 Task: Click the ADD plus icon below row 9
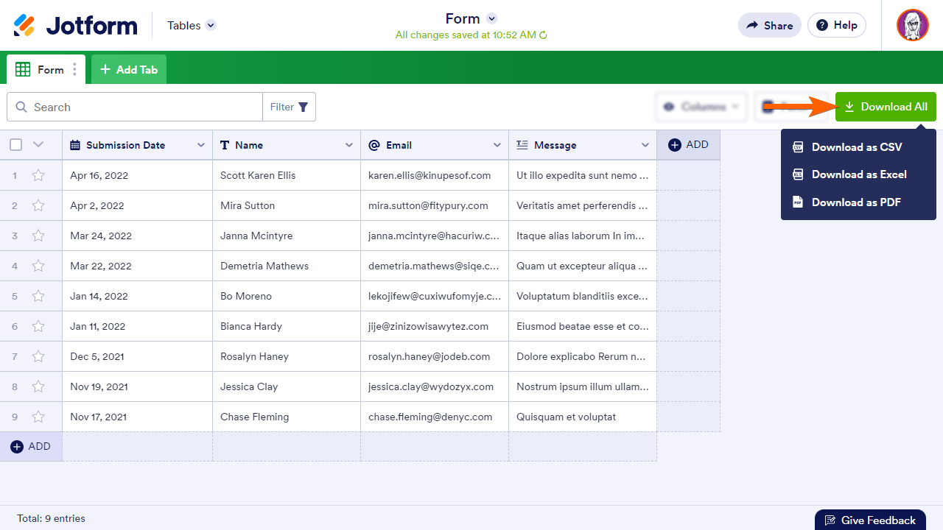pyautogui.click(x=16, y=446)
